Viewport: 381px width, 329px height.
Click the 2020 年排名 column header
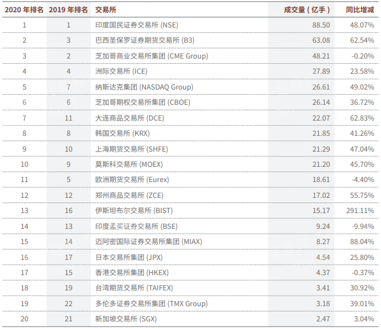coord(24,10)
